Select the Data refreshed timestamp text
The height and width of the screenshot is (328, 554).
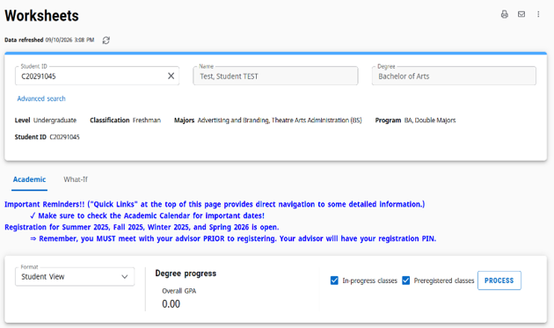pos(49,40)
